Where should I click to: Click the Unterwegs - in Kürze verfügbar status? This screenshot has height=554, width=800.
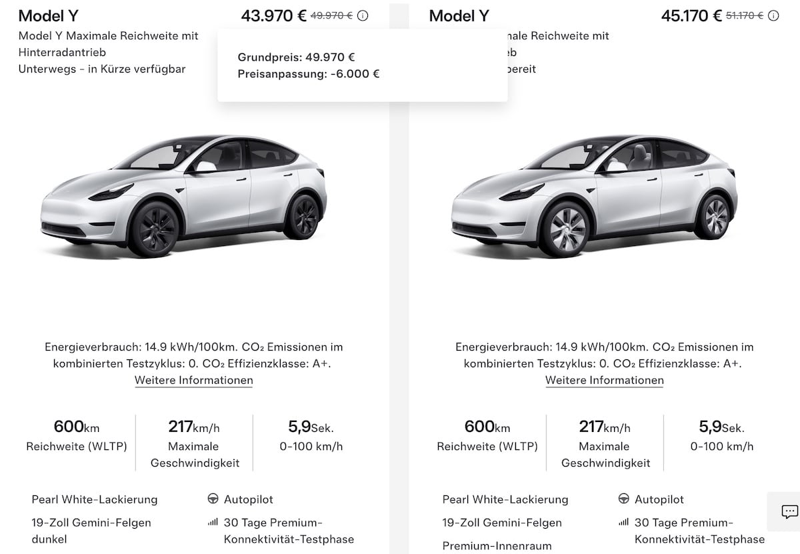point(102,69)
